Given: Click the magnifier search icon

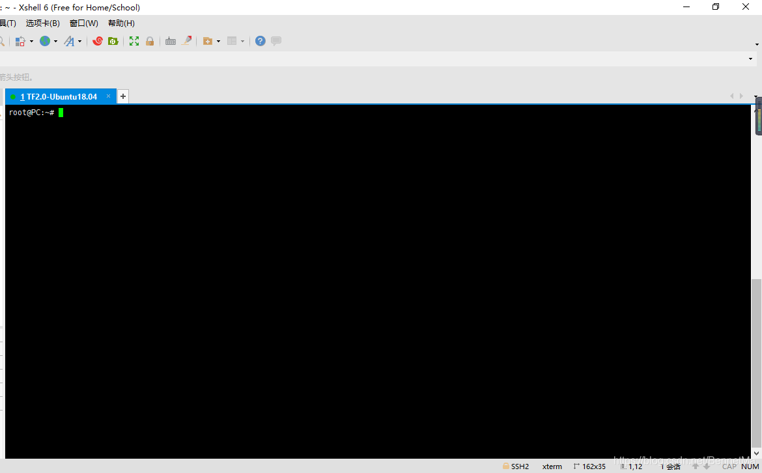Looking at the screenshot, I should (2, 41).
